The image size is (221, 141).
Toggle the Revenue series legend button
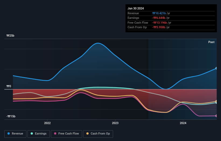[x=15, y=134]
